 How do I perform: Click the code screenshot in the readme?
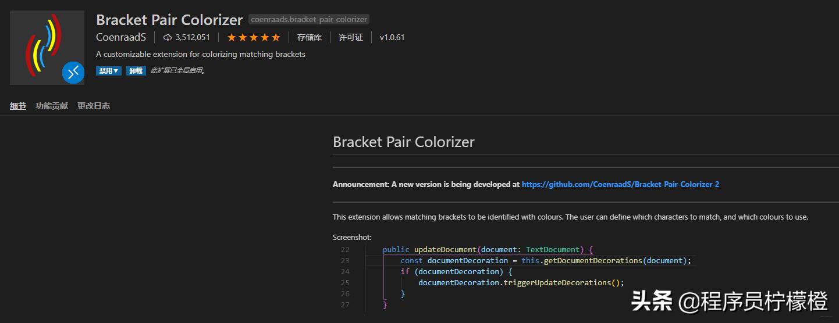514,278
